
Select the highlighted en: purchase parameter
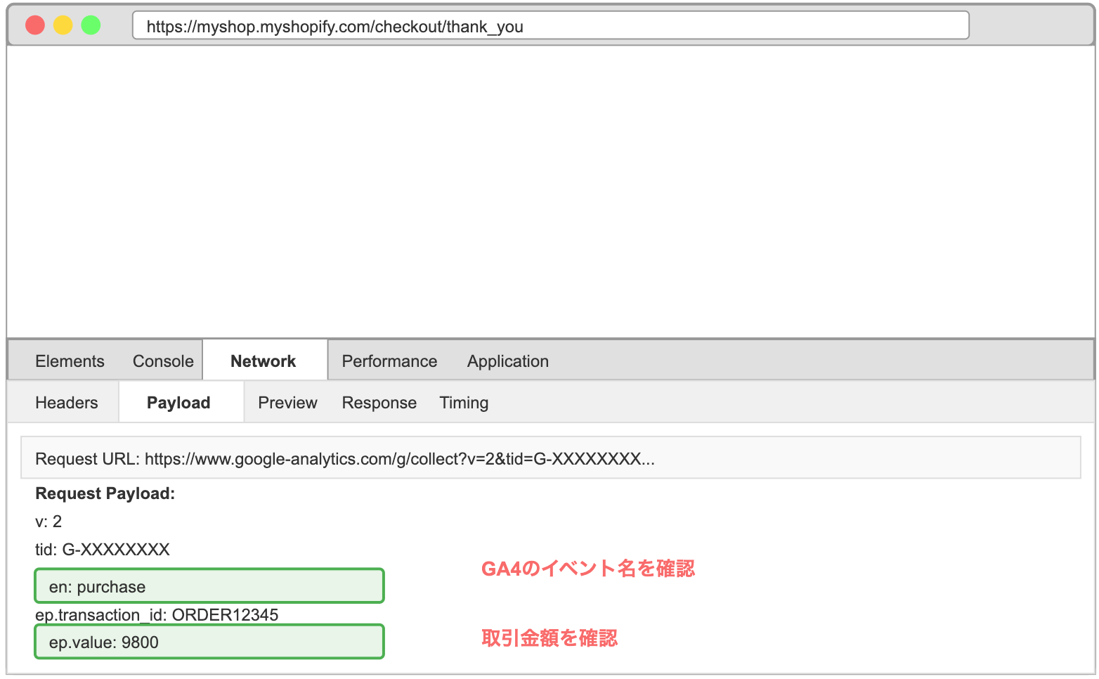pos(209,586)
